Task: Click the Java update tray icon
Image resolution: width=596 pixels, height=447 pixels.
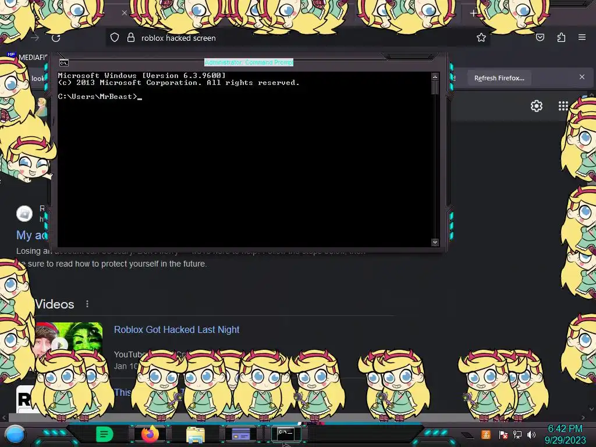Action: click(486, 434)
